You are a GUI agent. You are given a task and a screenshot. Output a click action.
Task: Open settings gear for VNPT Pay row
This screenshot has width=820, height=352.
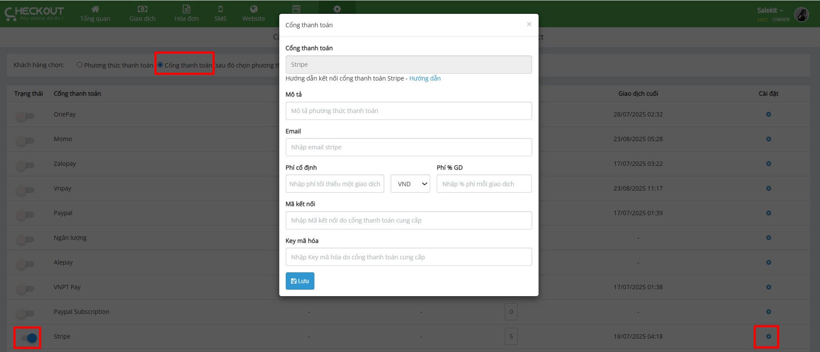point(768,287)
